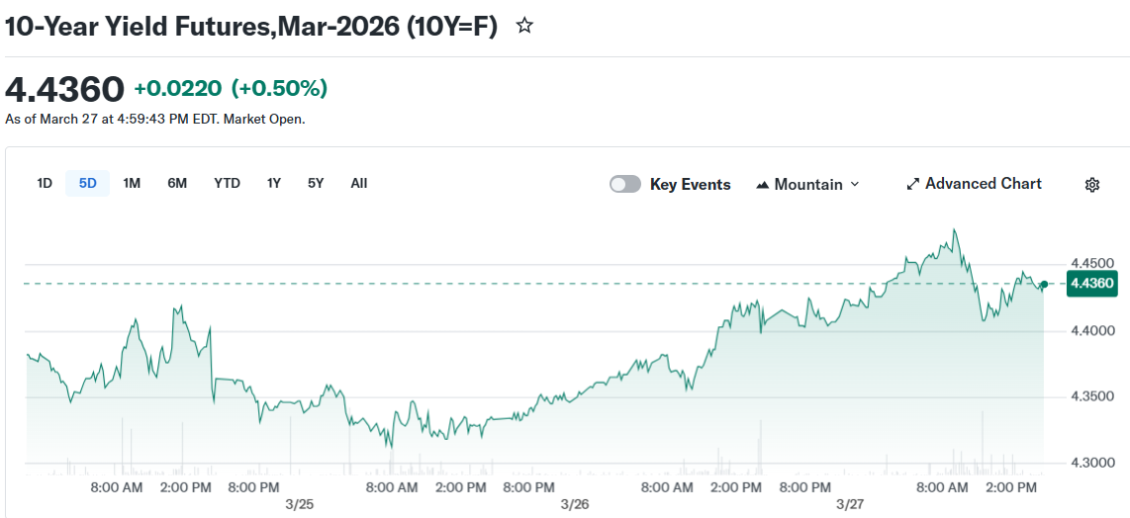This screenshot has width=1130, height=518.
Task: Click the Advanced Chart expand arrows icon
Action: 913,185
